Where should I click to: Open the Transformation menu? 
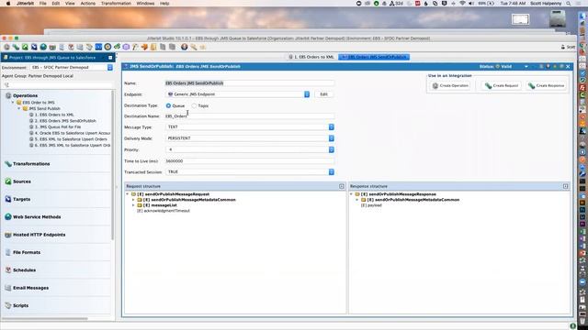pos(116,4)
